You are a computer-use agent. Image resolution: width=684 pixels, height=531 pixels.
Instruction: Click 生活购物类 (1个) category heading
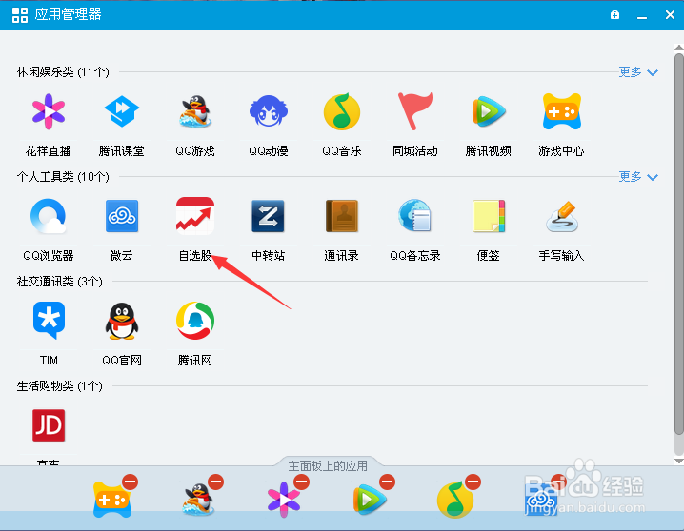[x=60, y=386]
